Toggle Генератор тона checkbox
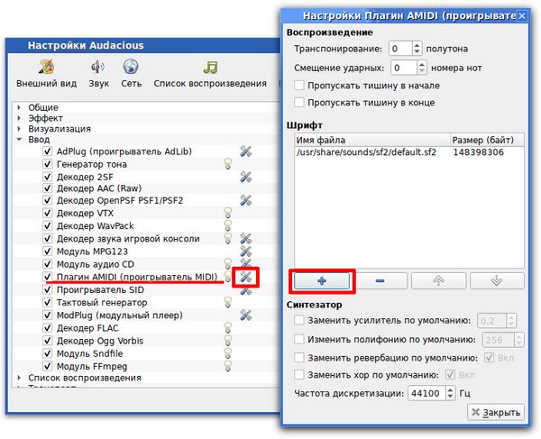The image size is (541, 439). 47,164
